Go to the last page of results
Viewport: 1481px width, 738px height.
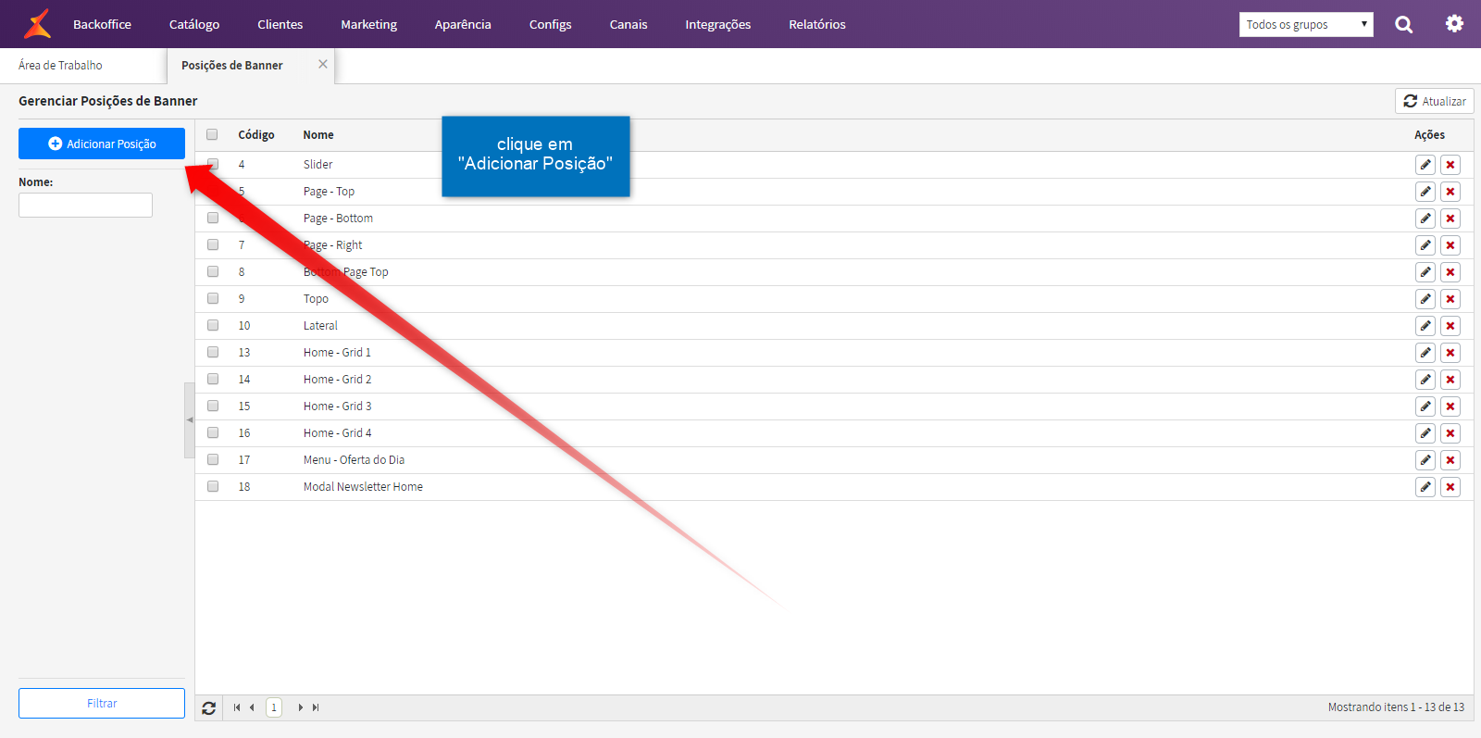[x=316, y=707]
